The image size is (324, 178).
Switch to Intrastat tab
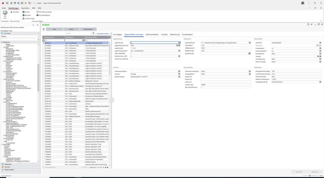(x=164, y=35)
